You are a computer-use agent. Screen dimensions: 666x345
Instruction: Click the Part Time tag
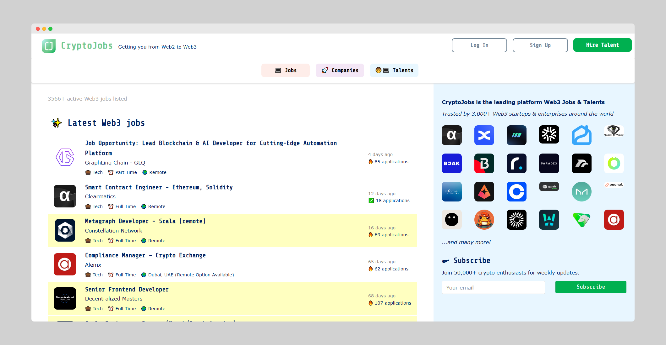123,172
